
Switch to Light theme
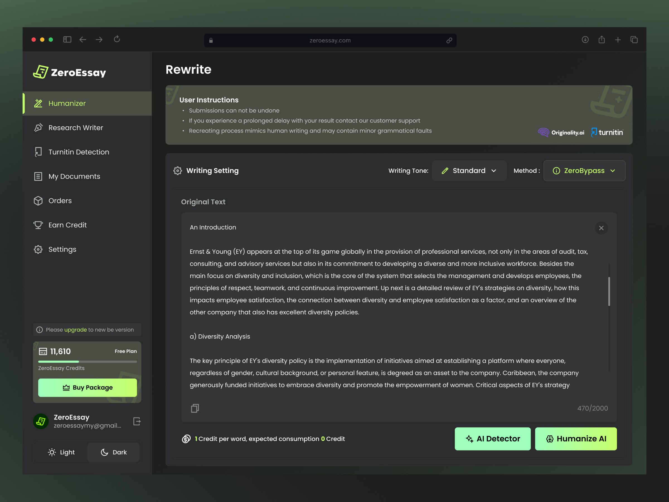coord(61,452)
